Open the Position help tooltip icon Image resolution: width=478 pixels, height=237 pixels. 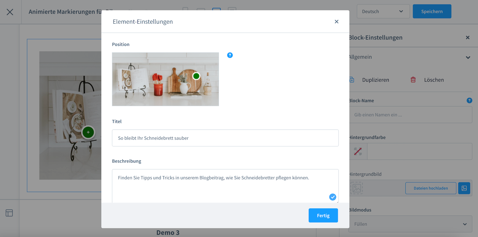230,55
